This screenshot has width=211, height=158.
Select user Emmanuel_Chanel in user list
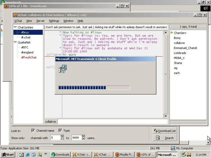[185, 48]
